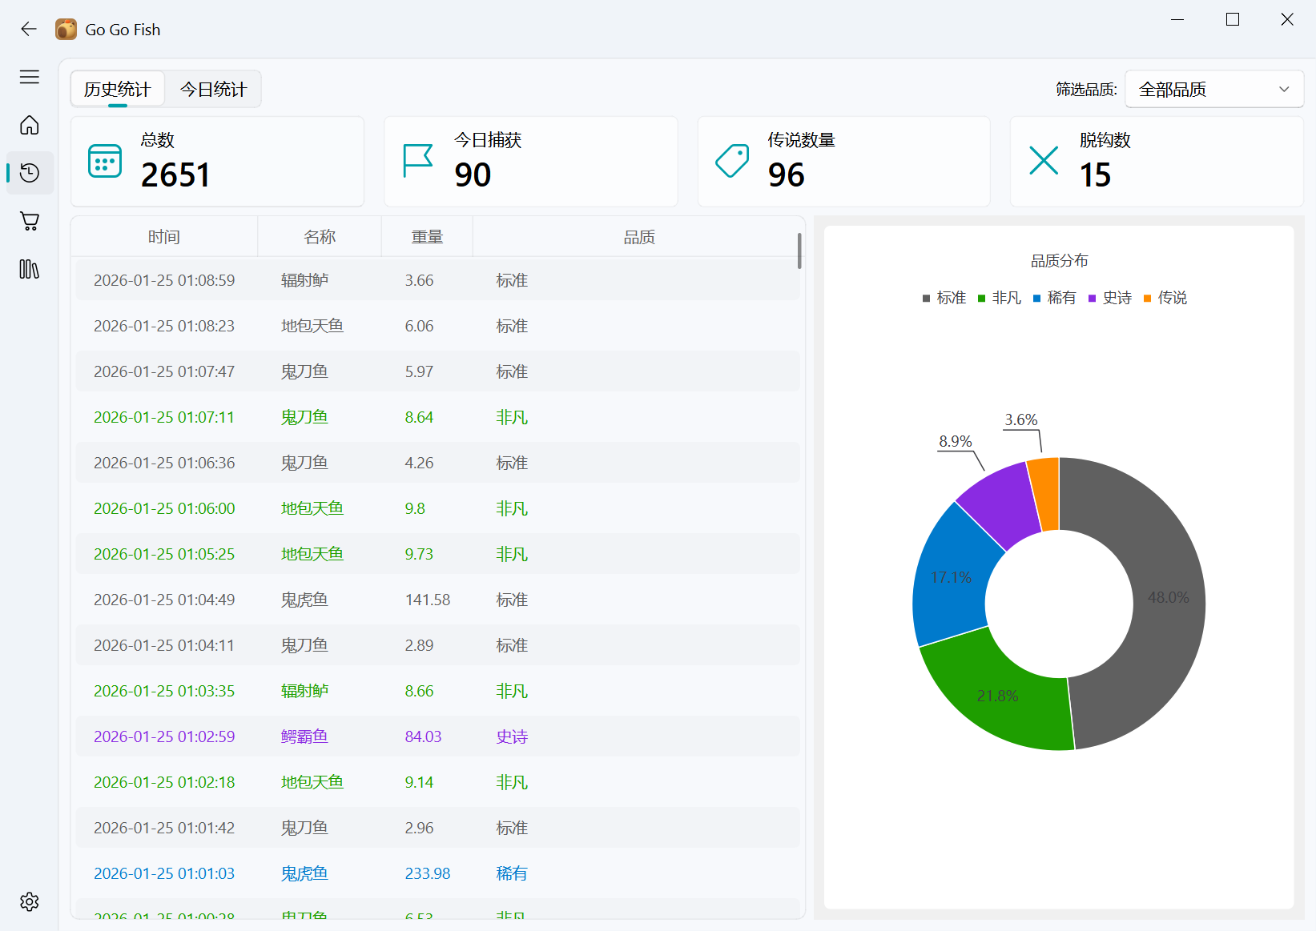Sort table by 时间 column header

[x=164, y=237]
